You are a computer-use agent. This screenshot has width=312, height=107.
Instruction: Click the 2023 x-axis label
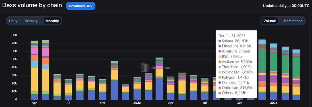[137, 103]
